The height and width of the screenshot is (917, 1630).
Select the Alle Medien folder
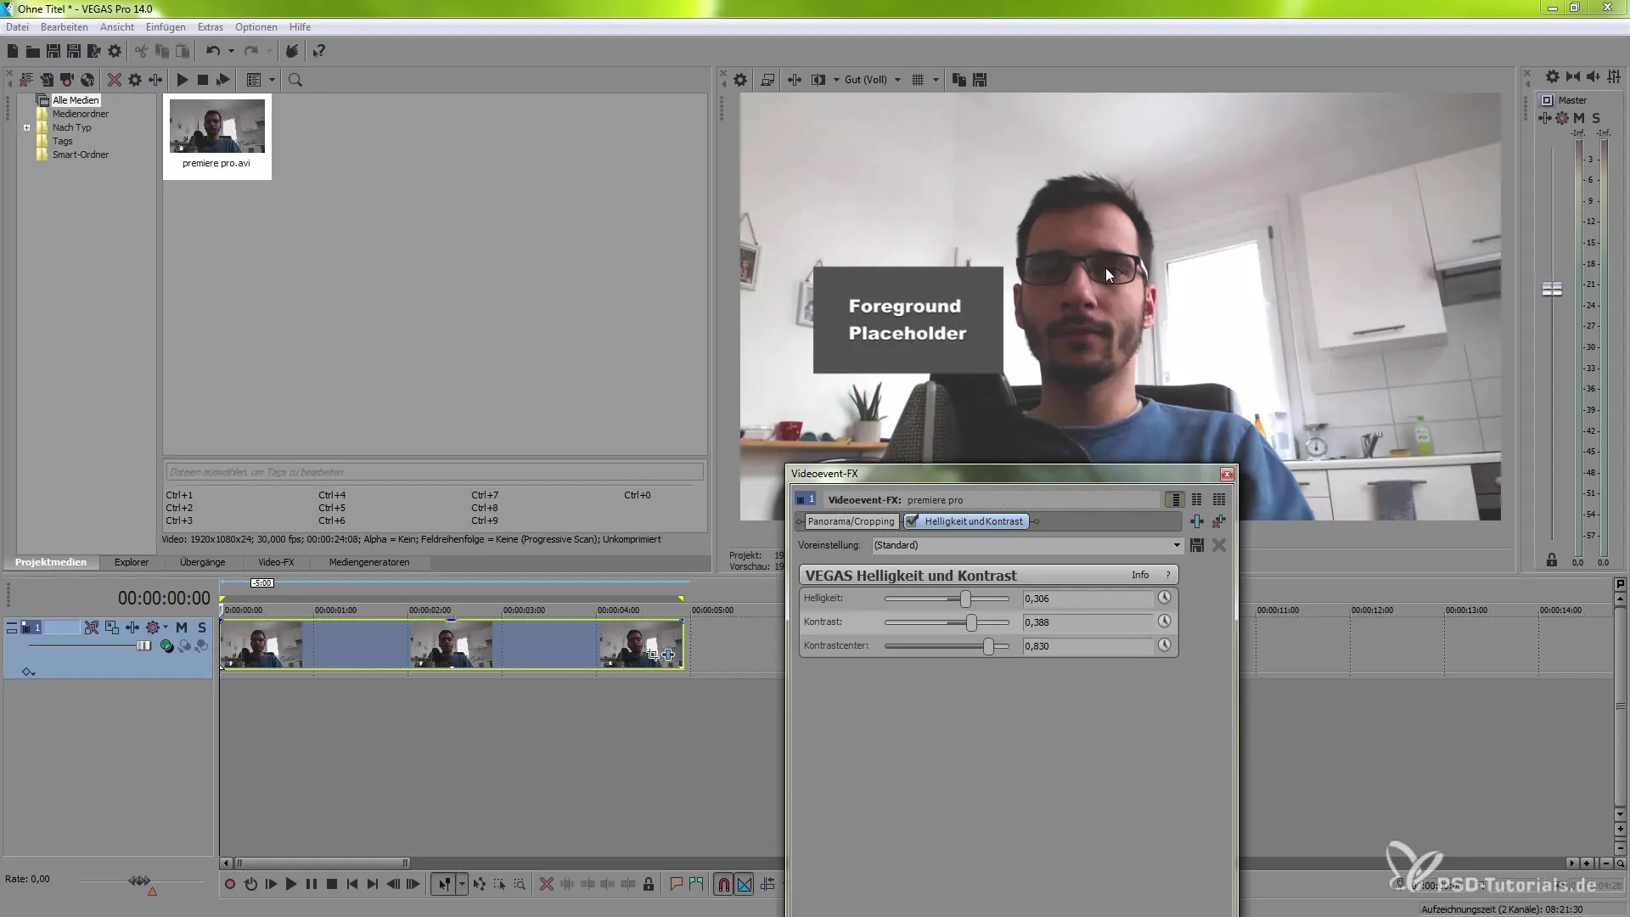(76, 100)
